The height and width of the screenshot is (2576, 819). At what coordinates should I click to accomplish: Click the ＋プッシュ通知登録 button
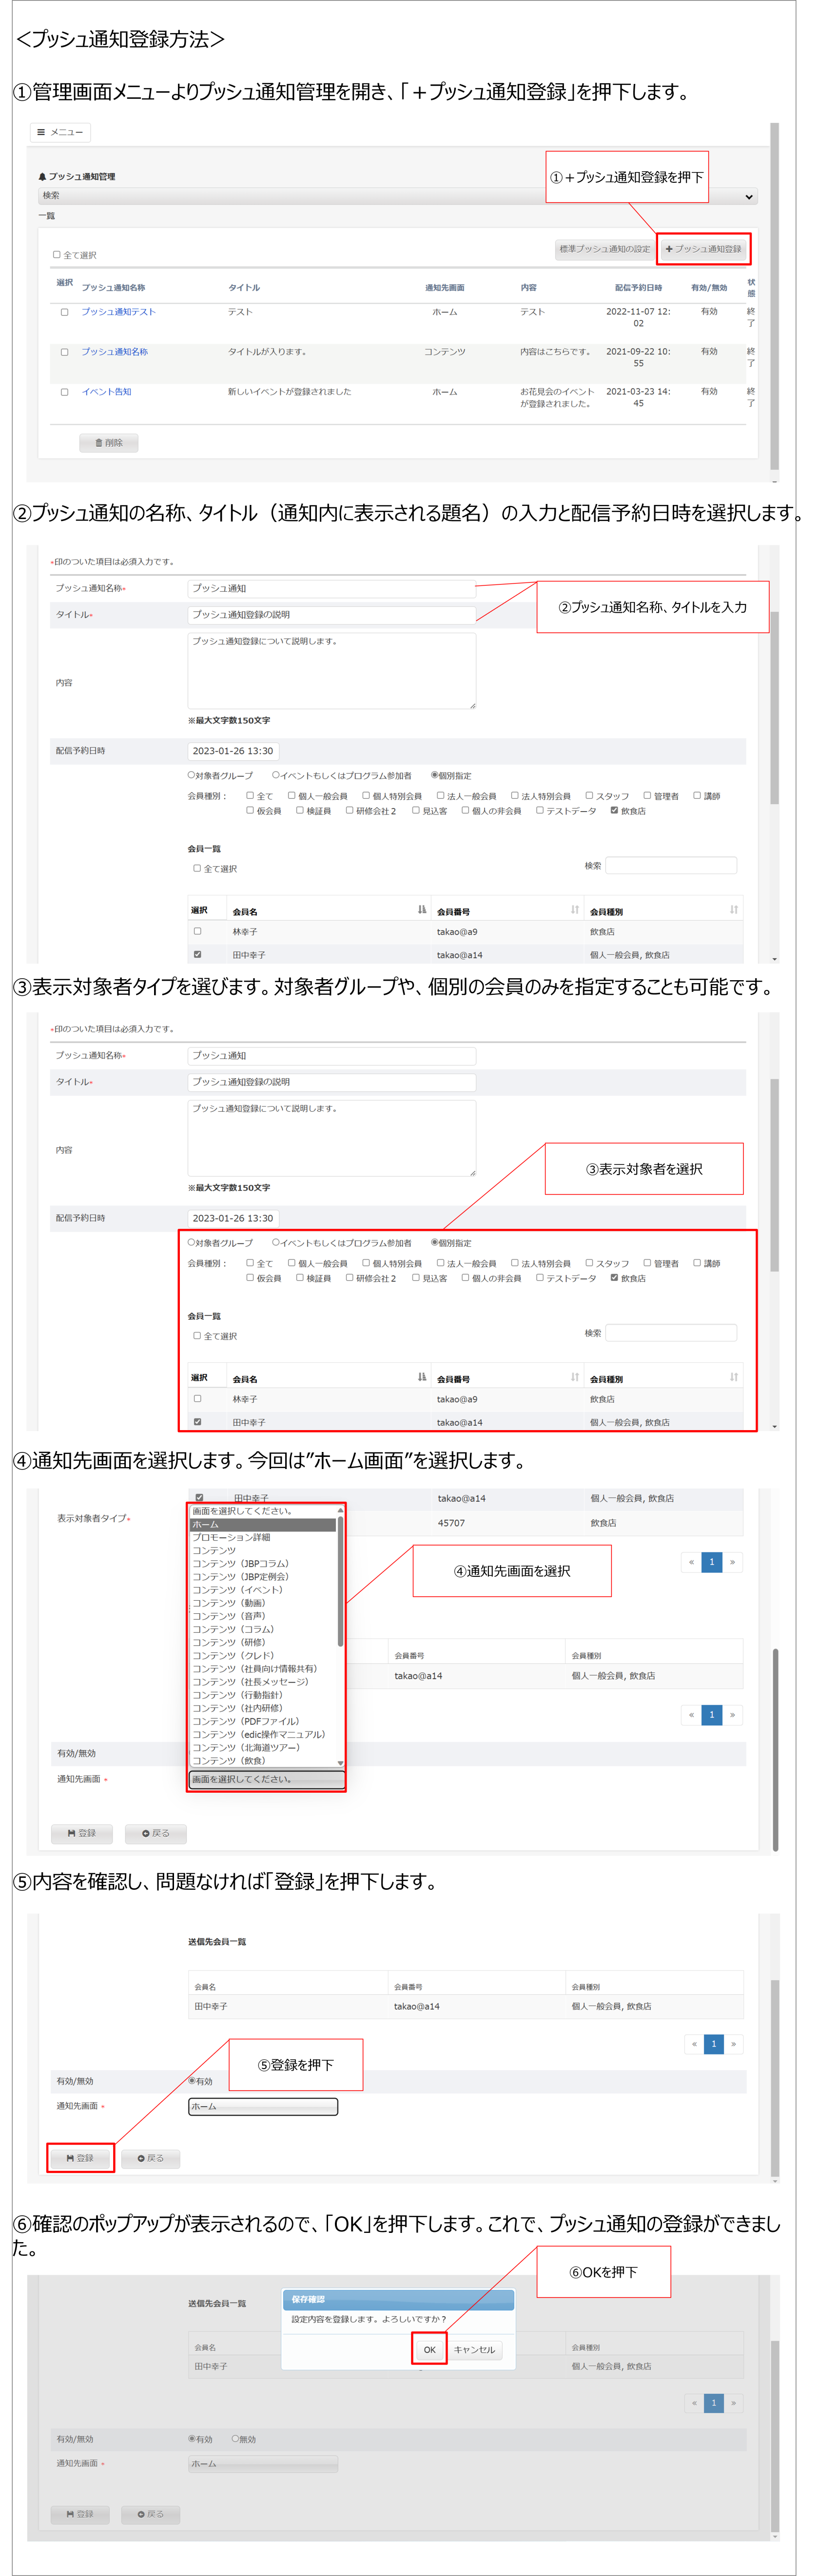703,249
